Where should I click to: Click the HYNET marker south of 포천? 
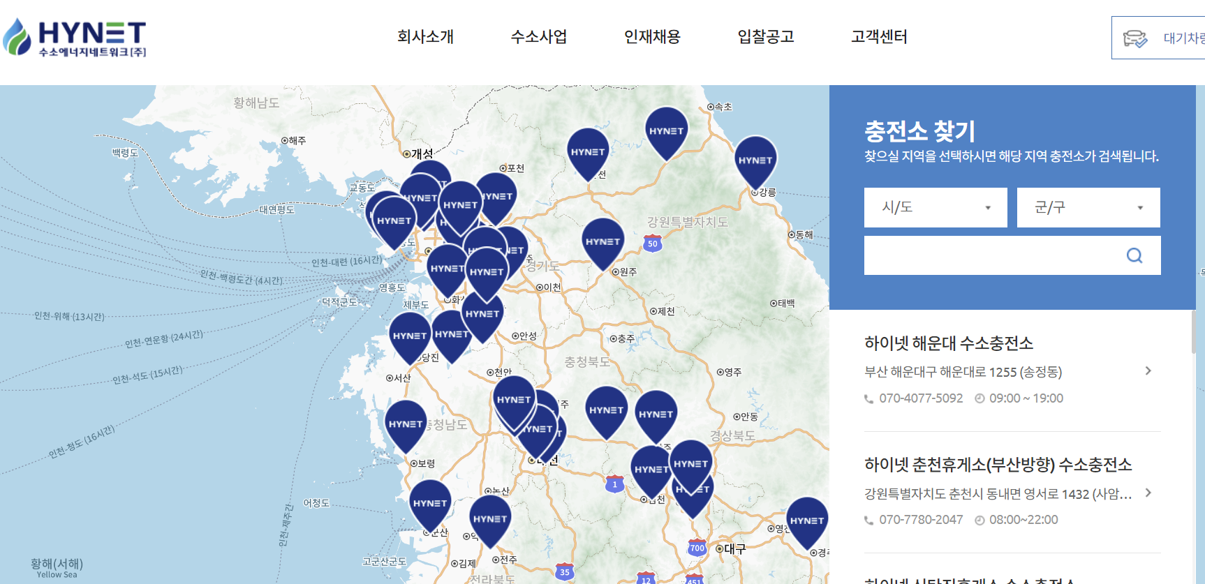497,198
